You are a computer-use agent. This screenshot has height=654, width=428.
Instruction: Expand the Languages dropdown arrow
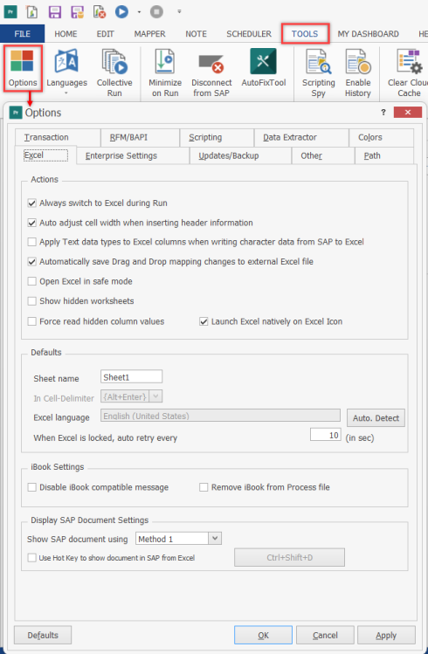[x=66, y=93]
